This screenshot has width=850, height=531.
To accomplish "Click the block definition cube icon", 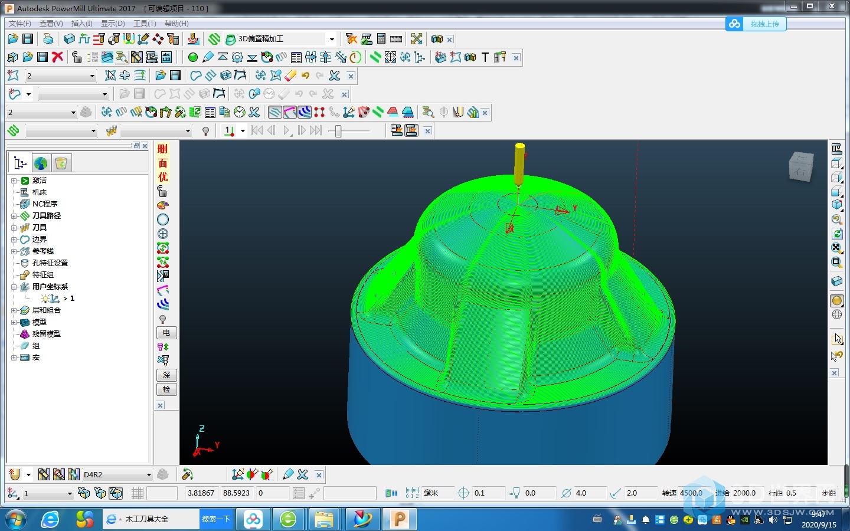I will coord(69,39).
